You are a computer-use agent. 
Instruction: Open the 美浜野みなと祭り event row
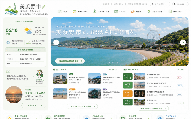click(x=155, y=76)
